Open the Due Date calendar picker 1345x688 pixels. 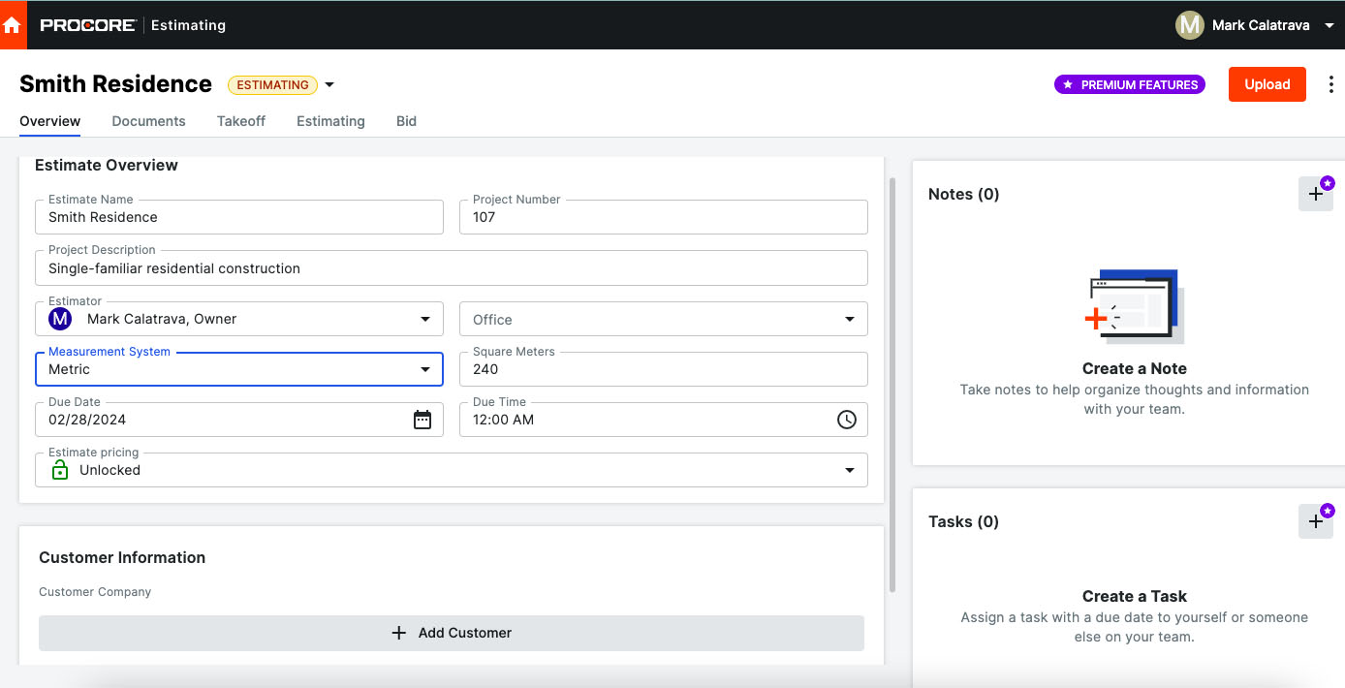click(422, 420)
